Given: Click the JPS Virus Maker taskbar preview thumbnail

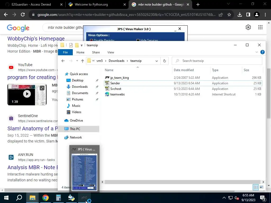Looking at the screenshot, I should pos(84,172).
